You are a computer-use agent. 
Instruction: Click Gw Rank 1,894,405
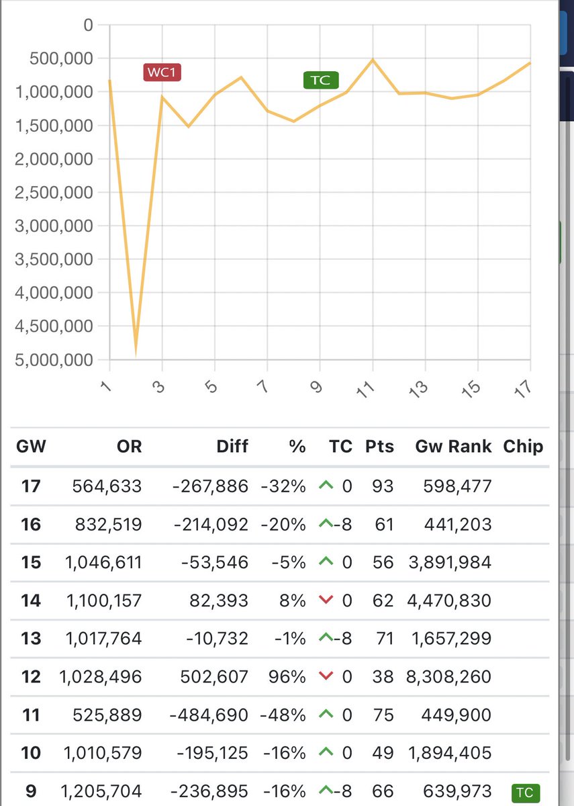[450, 753]
